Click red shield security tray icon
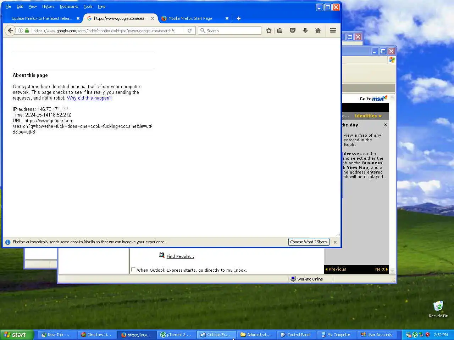The height and width of the screenshot is (340, 454). (428, 335)
